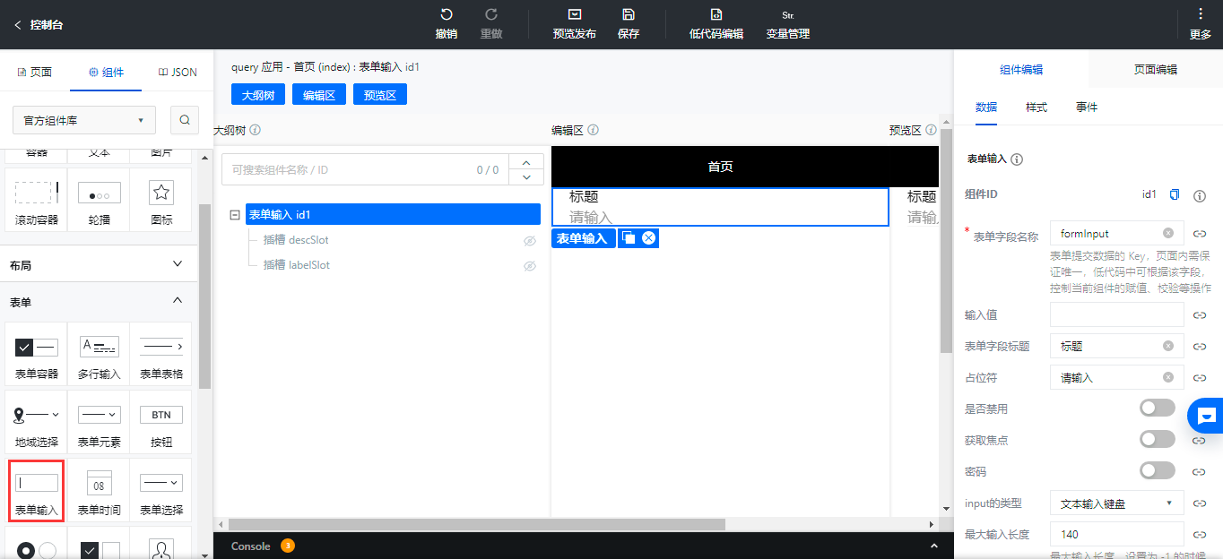
Task: Select the 按钮 BTN component
Action: (161, 424)
